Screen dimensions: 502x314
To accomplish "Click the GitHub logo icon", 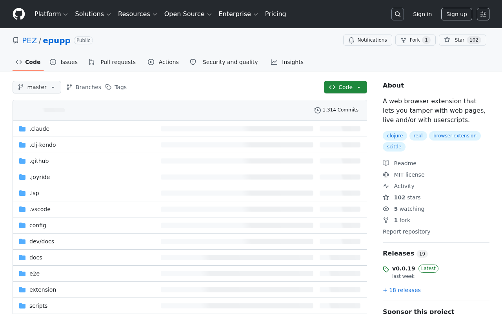I will point(19,14).
